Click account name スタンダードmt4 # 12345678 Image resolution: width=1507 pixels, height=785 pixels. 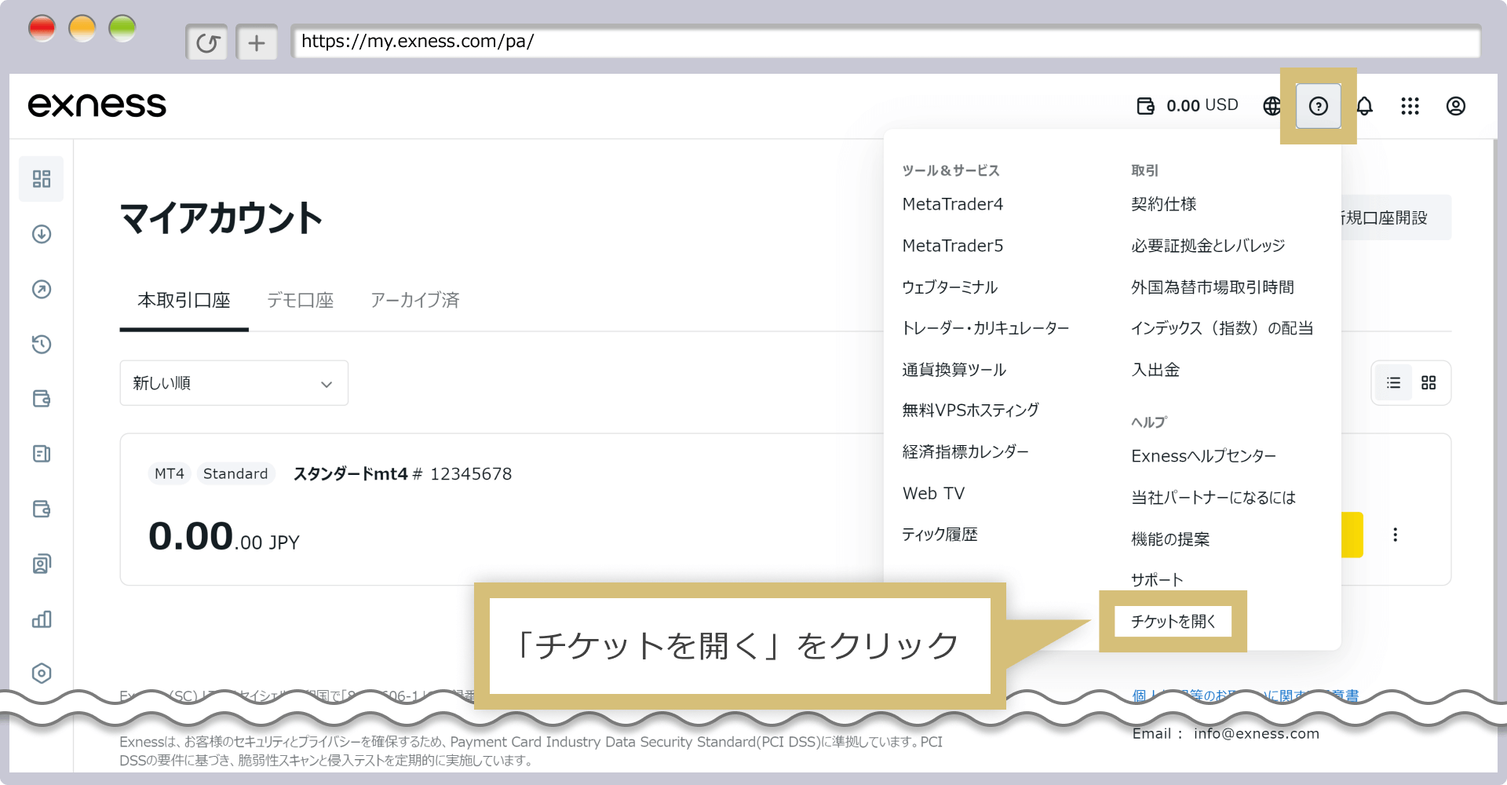pyautogui.click(x=403, y=474)
